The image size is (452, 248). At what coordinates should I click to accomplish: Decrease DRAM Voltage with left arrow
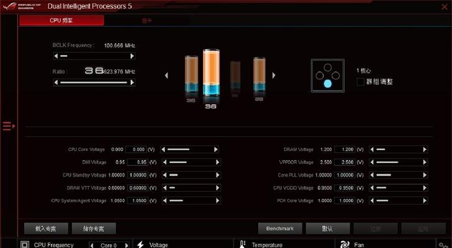pos(372,149)
